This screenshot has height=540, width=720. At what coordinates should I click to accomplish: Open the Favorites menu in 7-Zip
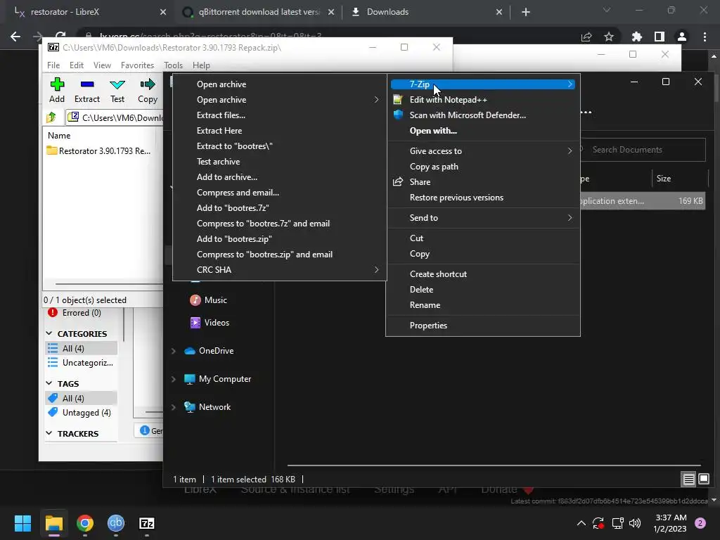pos(137,65)
